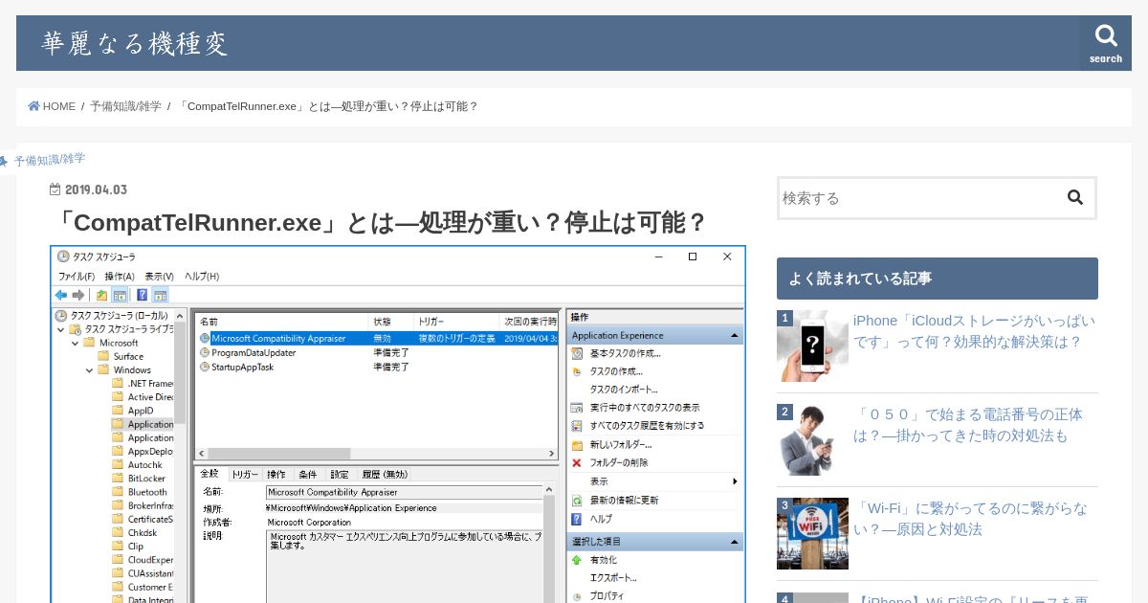This screenshot has height=603, width=1148.
Task: Click the HOME house icon in breadcrumb
Action: pyautogui.click(x=33, y=106)
